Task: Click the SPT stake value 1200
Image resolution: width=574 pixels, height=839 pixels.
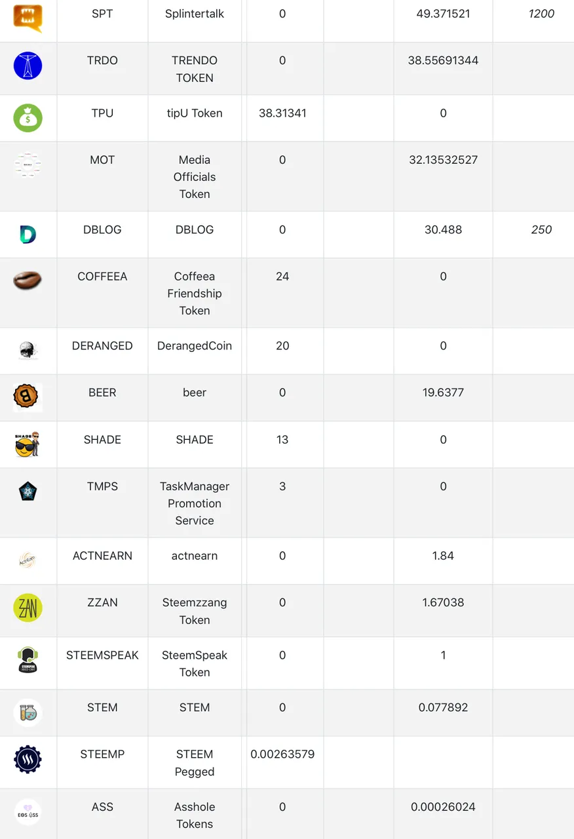Action: [541, 14]
